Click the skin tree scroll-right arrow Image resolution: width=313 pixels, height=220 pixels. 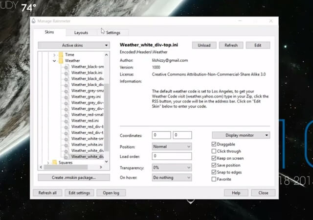coord(101,167)
